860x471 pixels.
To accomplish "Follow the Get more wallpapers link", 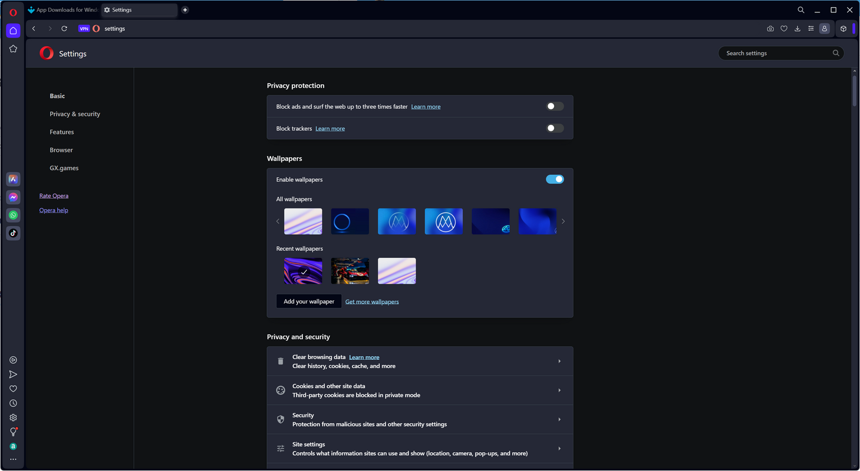I will tap(372, 302).
